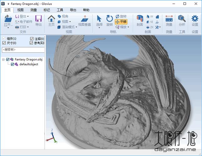Uncheck the defaultobject visibility checkbox
The image size is (202, 156).
pyautogui.click(x=12, y=64)
